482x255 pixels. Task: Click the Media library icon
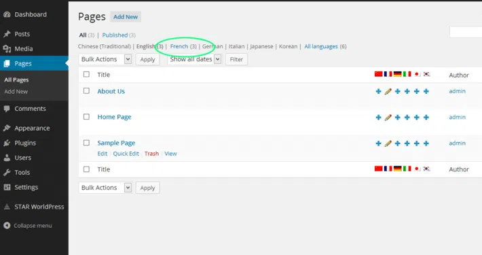(x=7, y=49)
